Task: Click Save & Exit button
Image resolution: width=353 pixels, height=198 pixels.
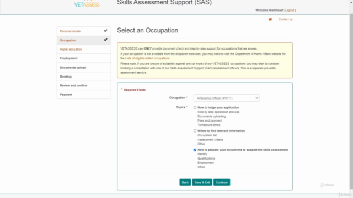Action: pos(202,182)
